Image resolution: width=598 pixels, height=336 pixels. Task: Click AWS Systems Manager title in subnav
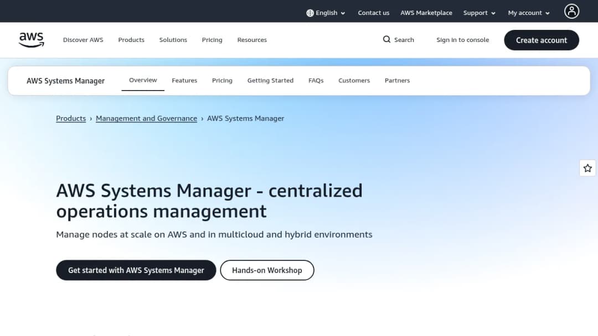[x=65, y=81]
